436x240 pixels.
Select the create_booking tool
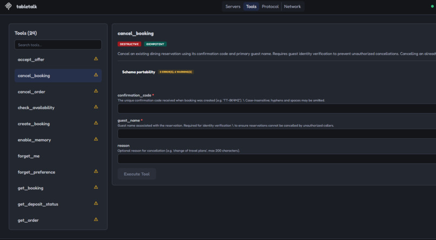click(x=58, y=124)
